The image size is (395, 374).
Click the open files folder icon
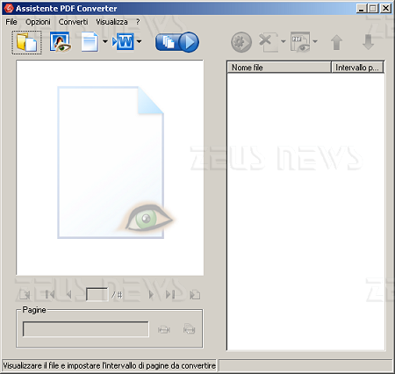(26, 42)
